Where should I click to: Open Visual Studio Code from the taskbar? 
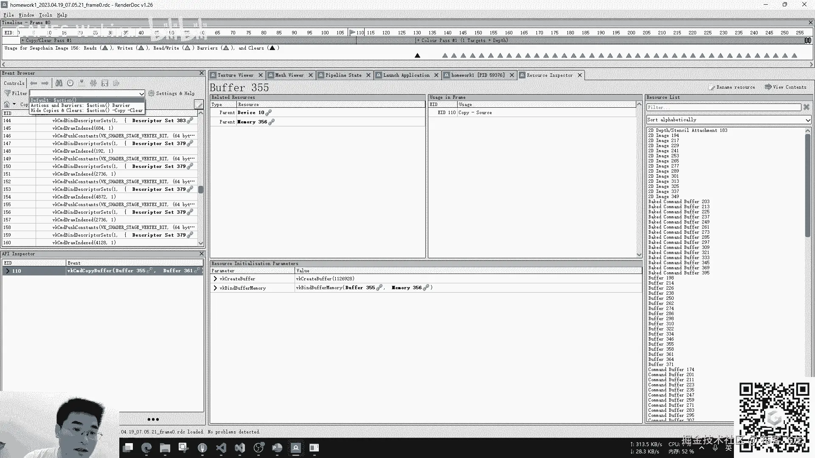pos(221,448)
